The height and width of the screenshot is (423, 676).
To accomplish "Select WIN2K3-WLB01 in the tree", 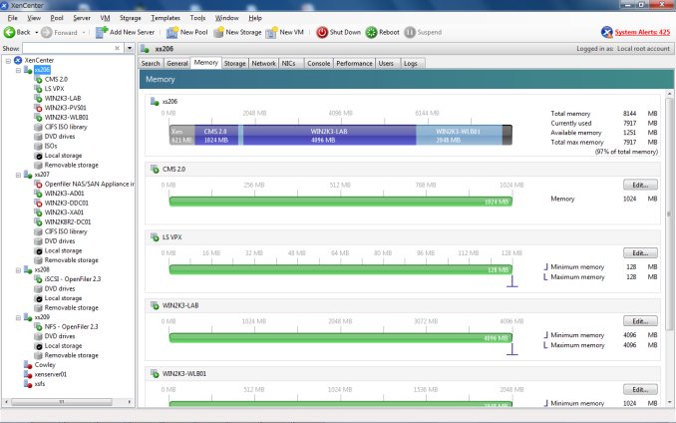I will (67, 118).
